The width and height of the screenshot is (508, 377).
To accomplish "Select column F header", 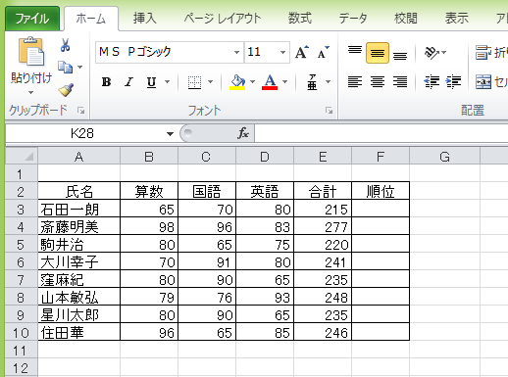I will pos(381,157).
